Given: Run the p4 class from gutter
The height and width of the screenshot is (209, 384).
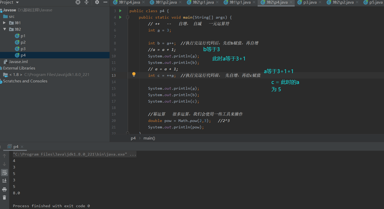Looking at the screenshot, I should coord(120,11).
